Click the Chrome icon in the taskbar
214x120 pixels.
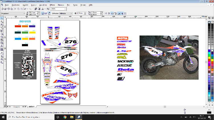pyautogui.click(x=65, y=117)
